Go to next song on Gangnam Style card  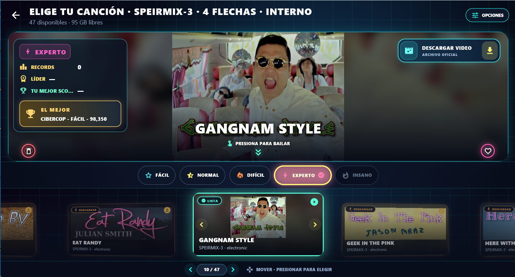pos(315,225)
